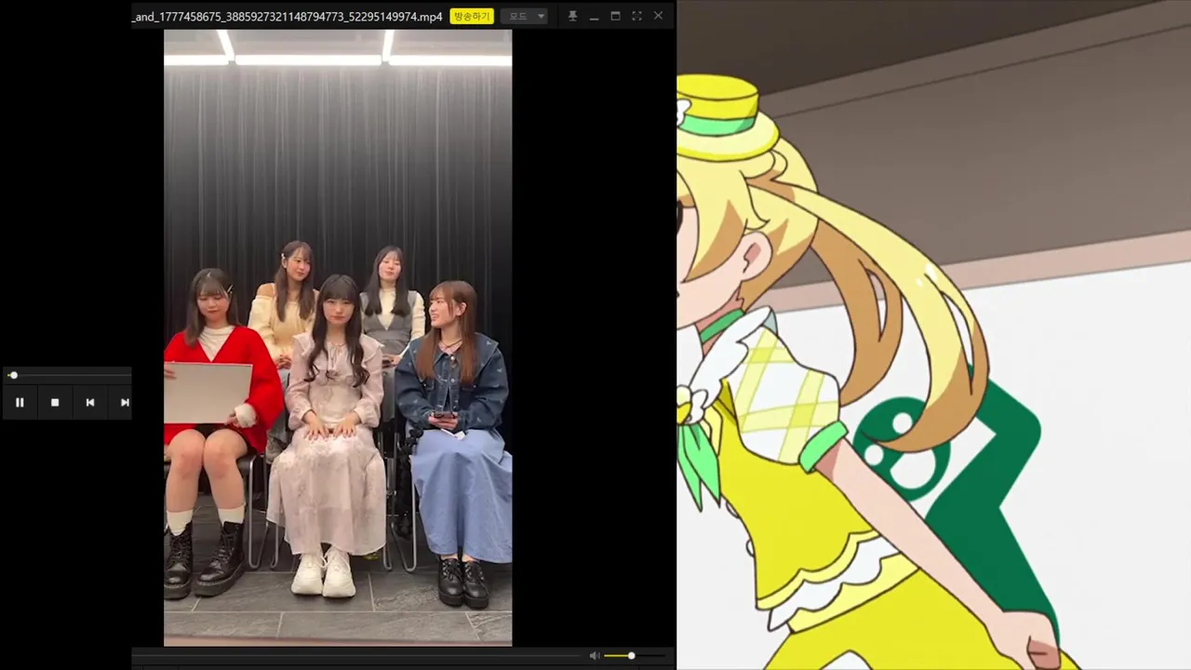Viewport: 1191px width, 670px height.
Task: Click the mp4 filename in title bar
Action: [288, 17]
